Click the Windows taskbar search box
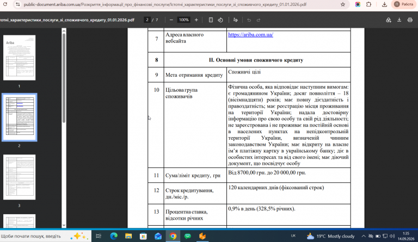The height and width of the screenshot is (242, 418). [45, 236]
